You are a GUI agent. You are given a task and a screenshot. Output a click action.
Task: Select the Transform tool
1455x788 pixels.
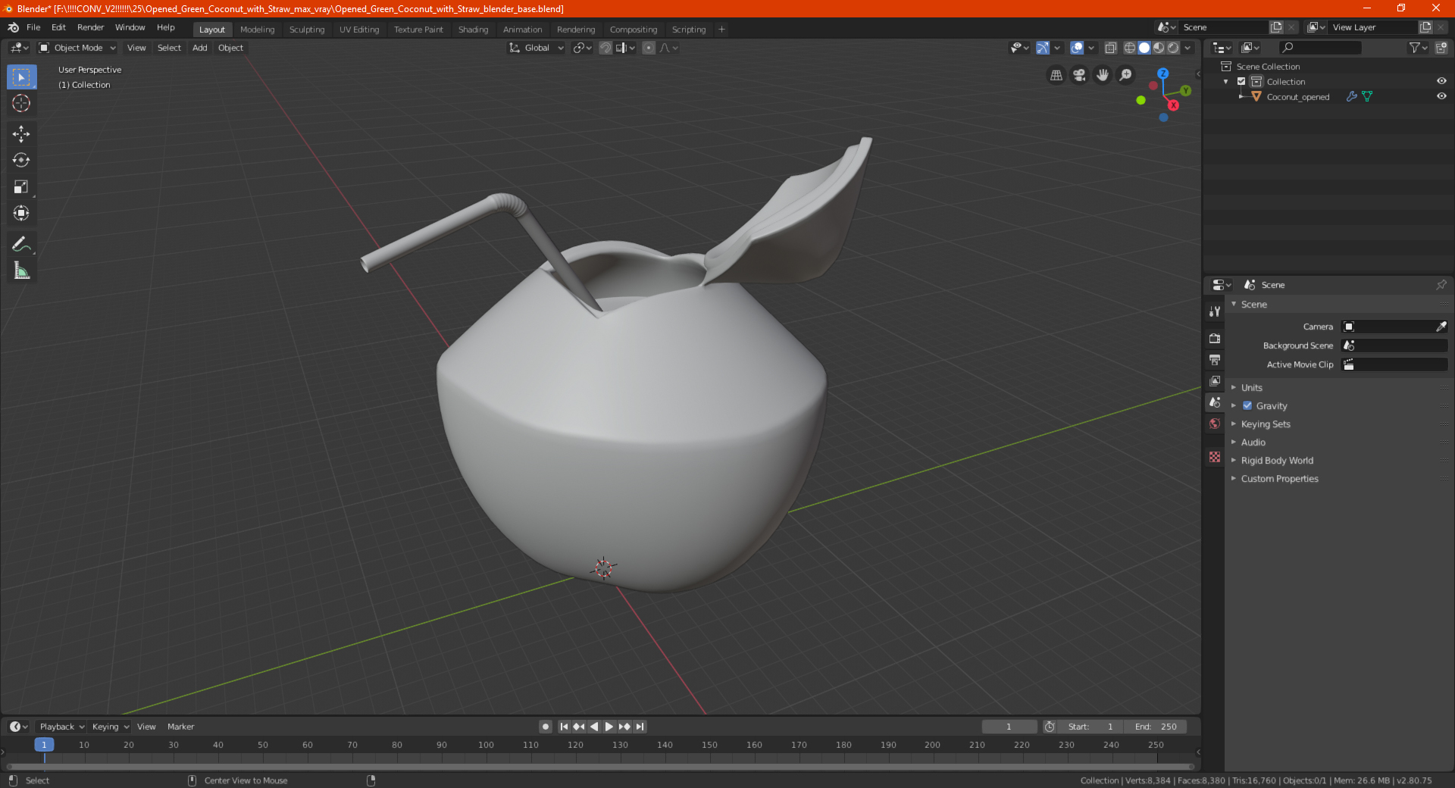[21, 213]
